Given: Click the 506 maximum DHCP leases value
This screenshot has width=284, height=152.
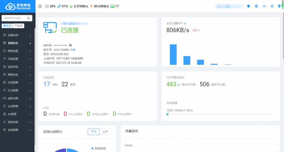Looking at the screenshot, I should 205,84.
